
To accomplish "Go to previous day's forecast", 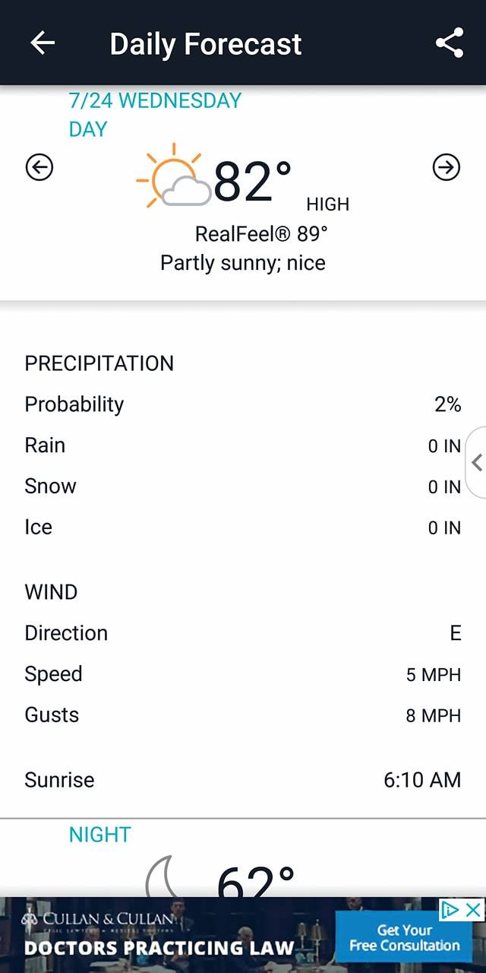I will point(39,167).
